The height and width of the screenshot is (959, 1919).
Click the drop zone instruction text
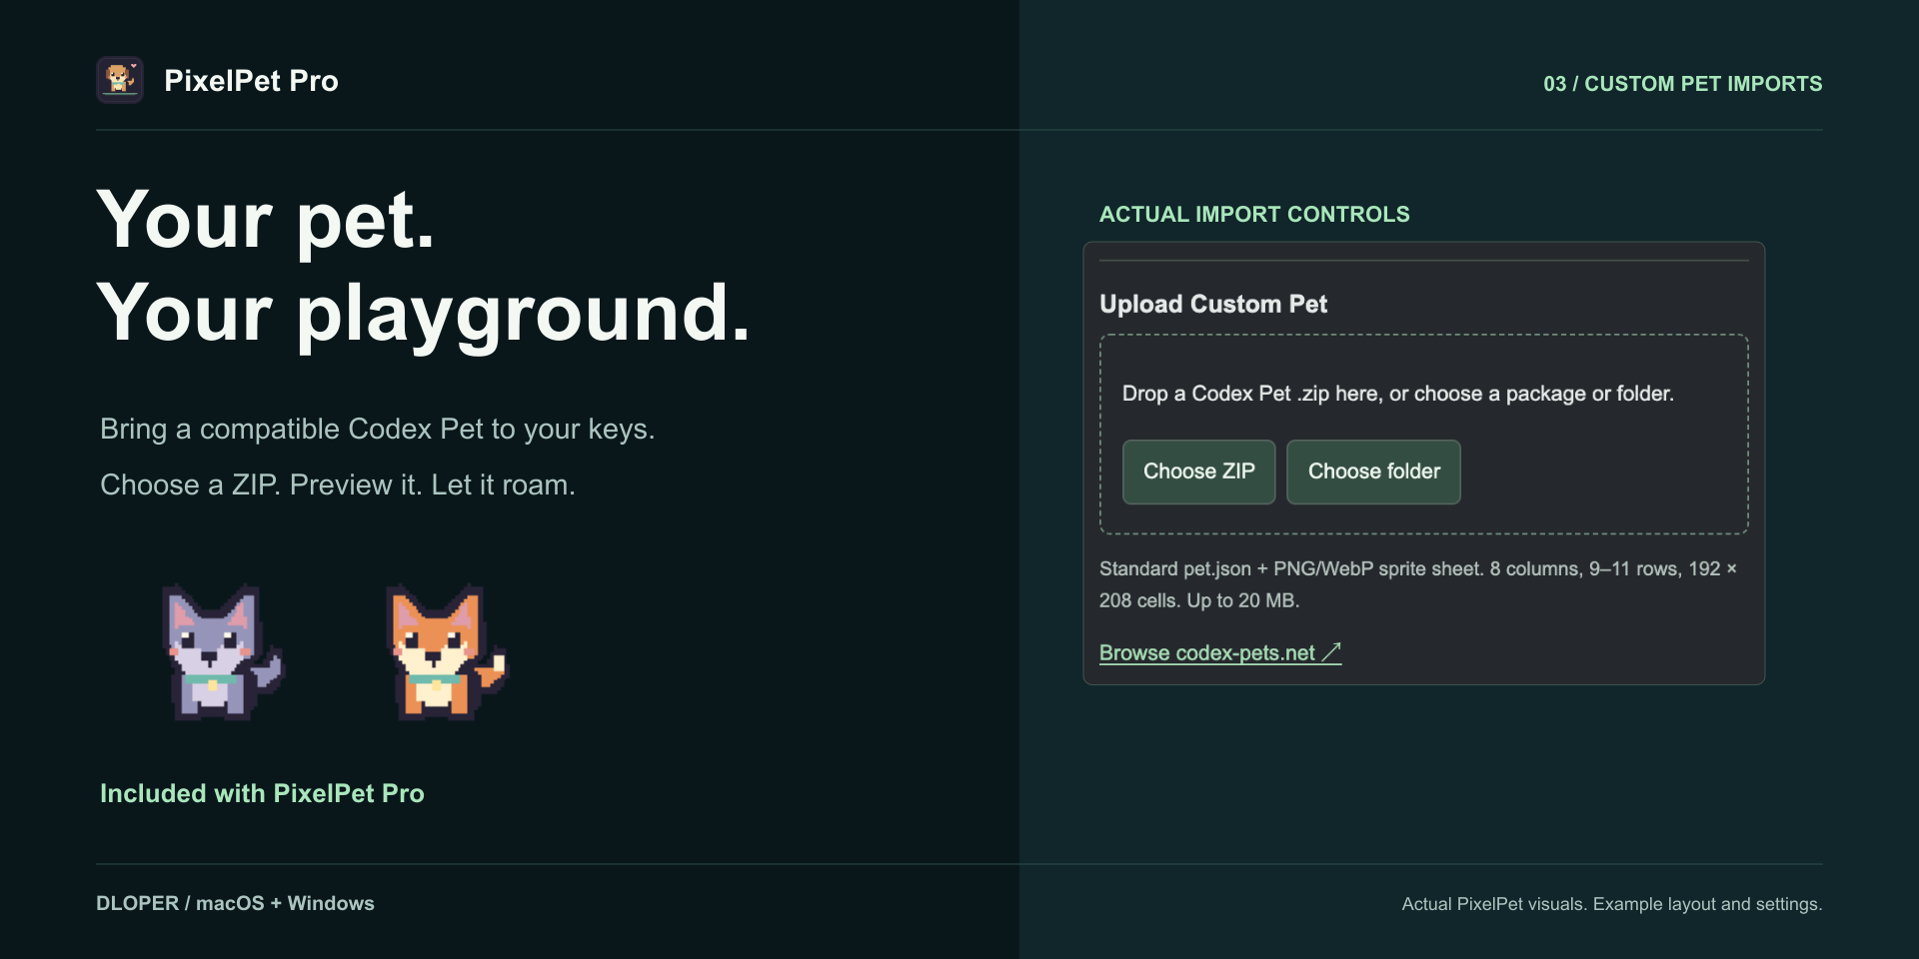pyautogui.click(x=1397, y=394)
